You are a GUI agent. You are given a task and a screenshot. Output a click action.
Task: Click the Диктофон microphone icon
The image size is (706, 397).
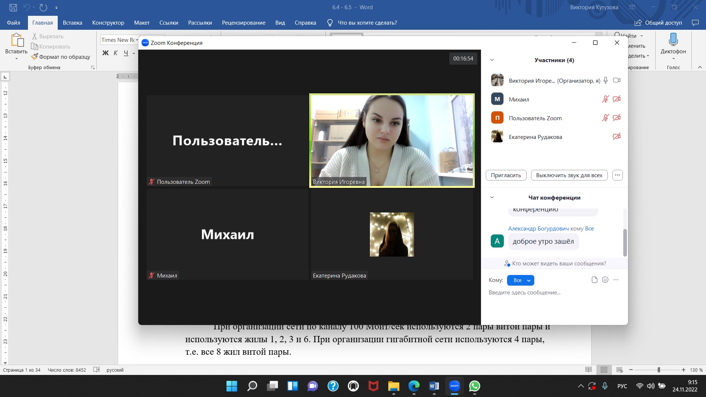[x=673, y=39]
